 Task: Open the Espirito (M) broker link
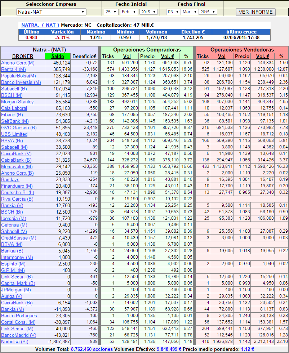[13, 264]
